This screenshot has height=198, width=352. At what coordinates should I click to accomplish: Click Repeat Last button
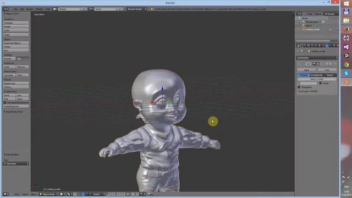click(16, 83)
